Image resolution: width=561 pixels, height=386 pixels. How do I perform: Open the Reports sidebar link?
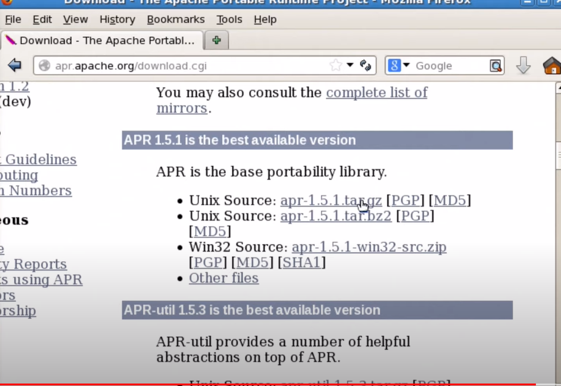(x=33, y=264)
